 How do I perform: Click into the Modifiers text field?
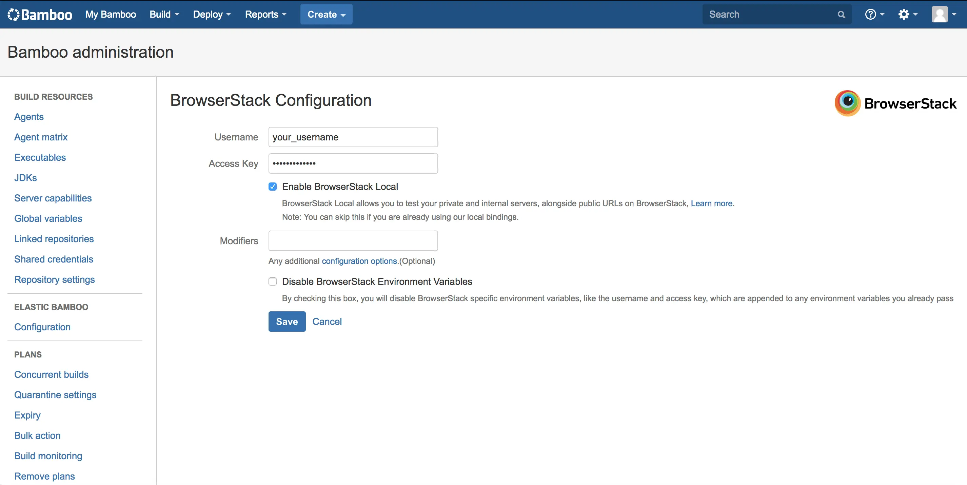[x=353, y=240]
